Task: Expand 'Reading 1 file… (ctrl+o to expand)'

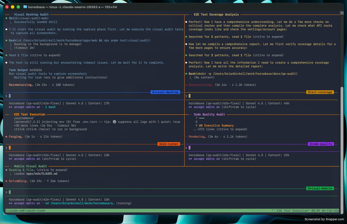Action: click(38, 170)
